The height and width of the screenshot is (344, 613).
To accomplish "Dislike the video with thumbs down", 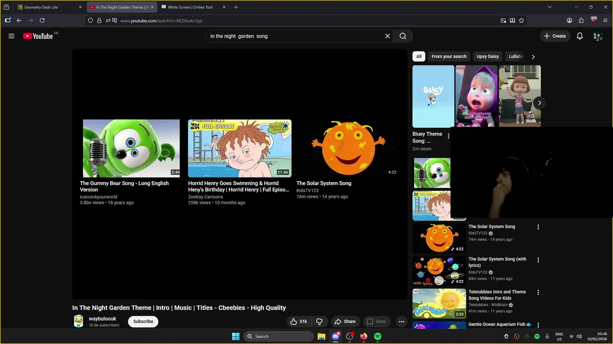I will point(319,322).
